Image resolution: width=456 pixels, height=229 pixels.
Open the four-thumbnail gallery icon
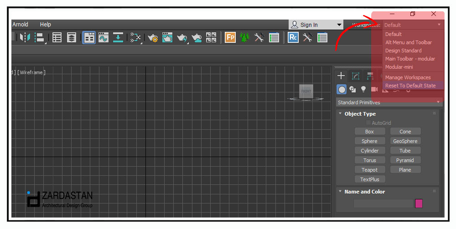point(211,38)
